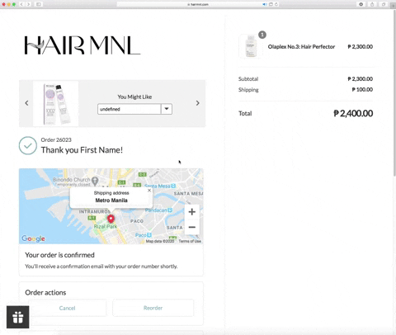Select total amount ₱2,400.00

point(353,113)
